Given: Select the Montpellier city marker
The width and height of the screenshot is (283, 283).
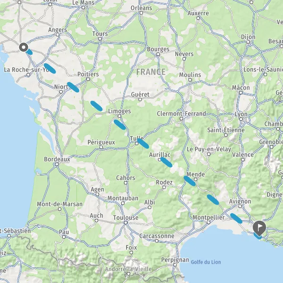Looking at the screenshot, I should [208, 223].
